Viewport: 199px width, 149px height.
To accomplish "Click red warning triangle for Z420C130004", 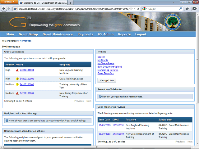I will point(17,70).
